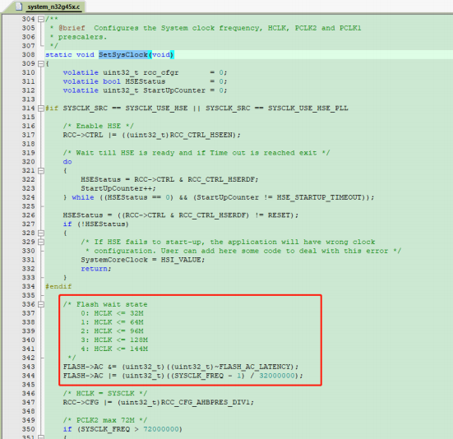Click the #endif directive on line 334
The height and width of the screenshot is (439, 453).
point(58,287)
